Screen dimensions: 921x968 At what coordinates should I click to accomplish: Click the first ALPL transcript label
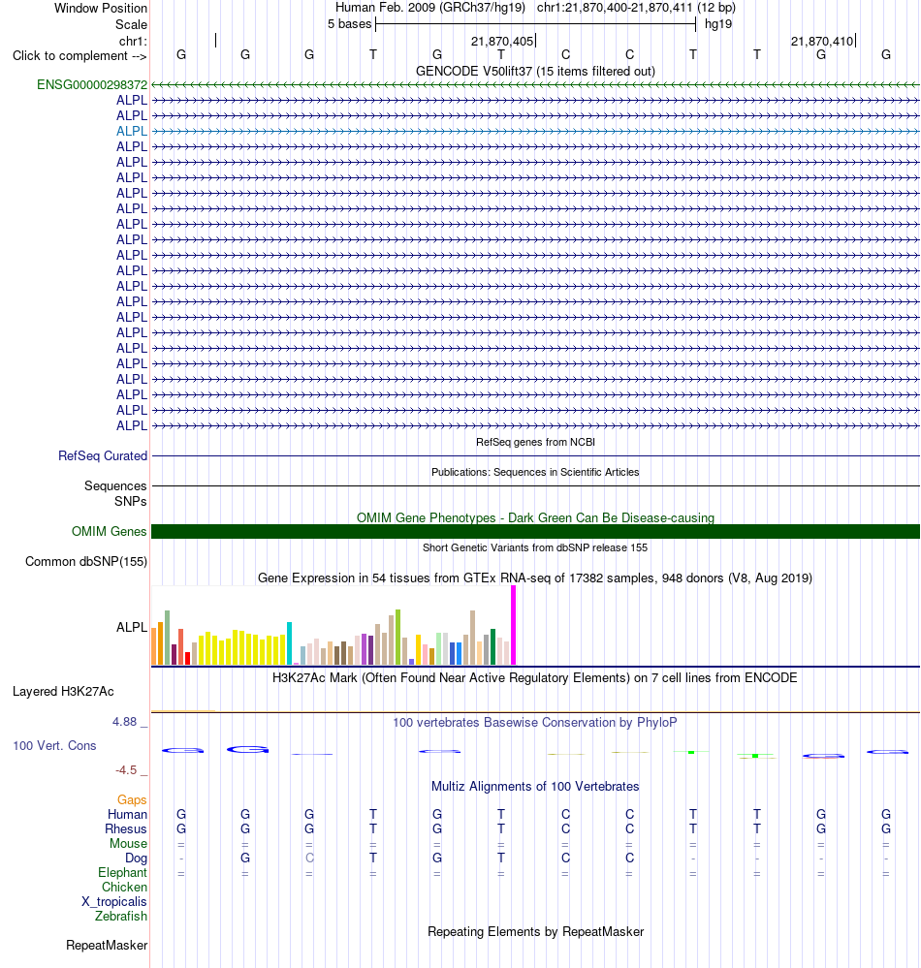(x=132, y=100)
